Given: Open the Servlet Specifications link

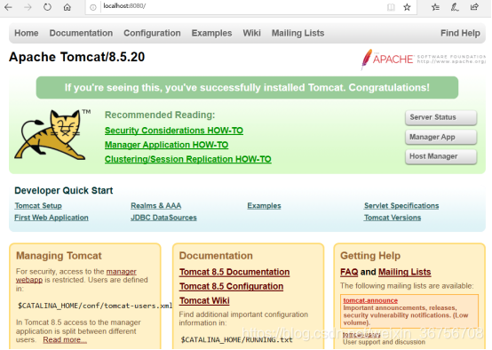Looking at the screenshot, I should (401, 205).
